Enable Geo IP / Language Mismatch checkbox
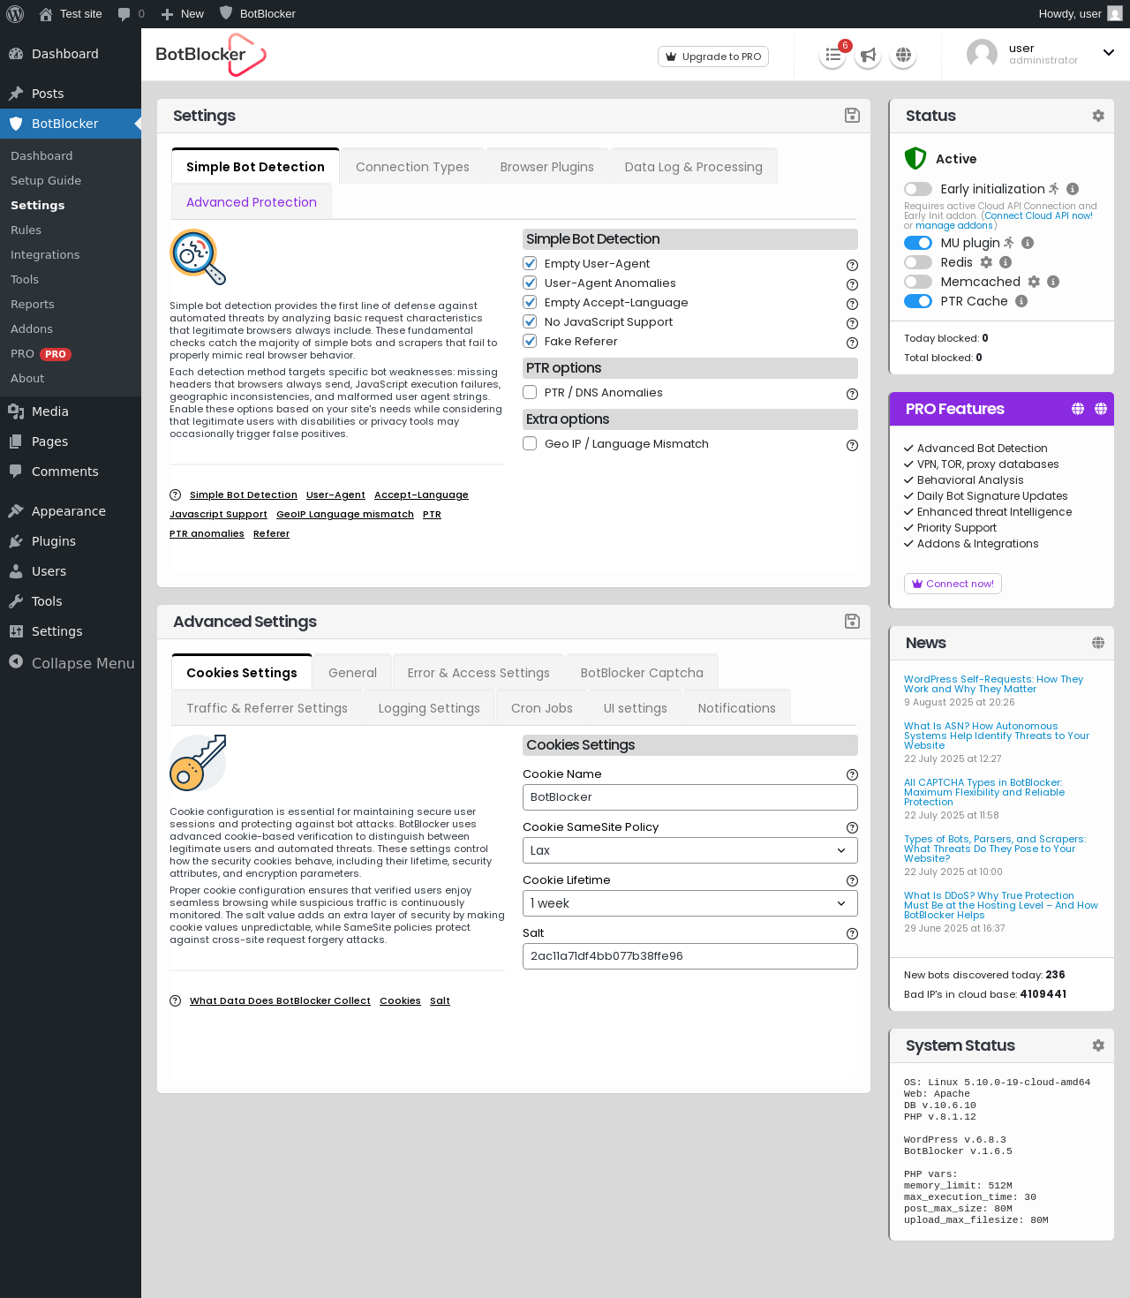Image resolution: width=1130 pixels, height=1298 pixels. coord(530,443)
